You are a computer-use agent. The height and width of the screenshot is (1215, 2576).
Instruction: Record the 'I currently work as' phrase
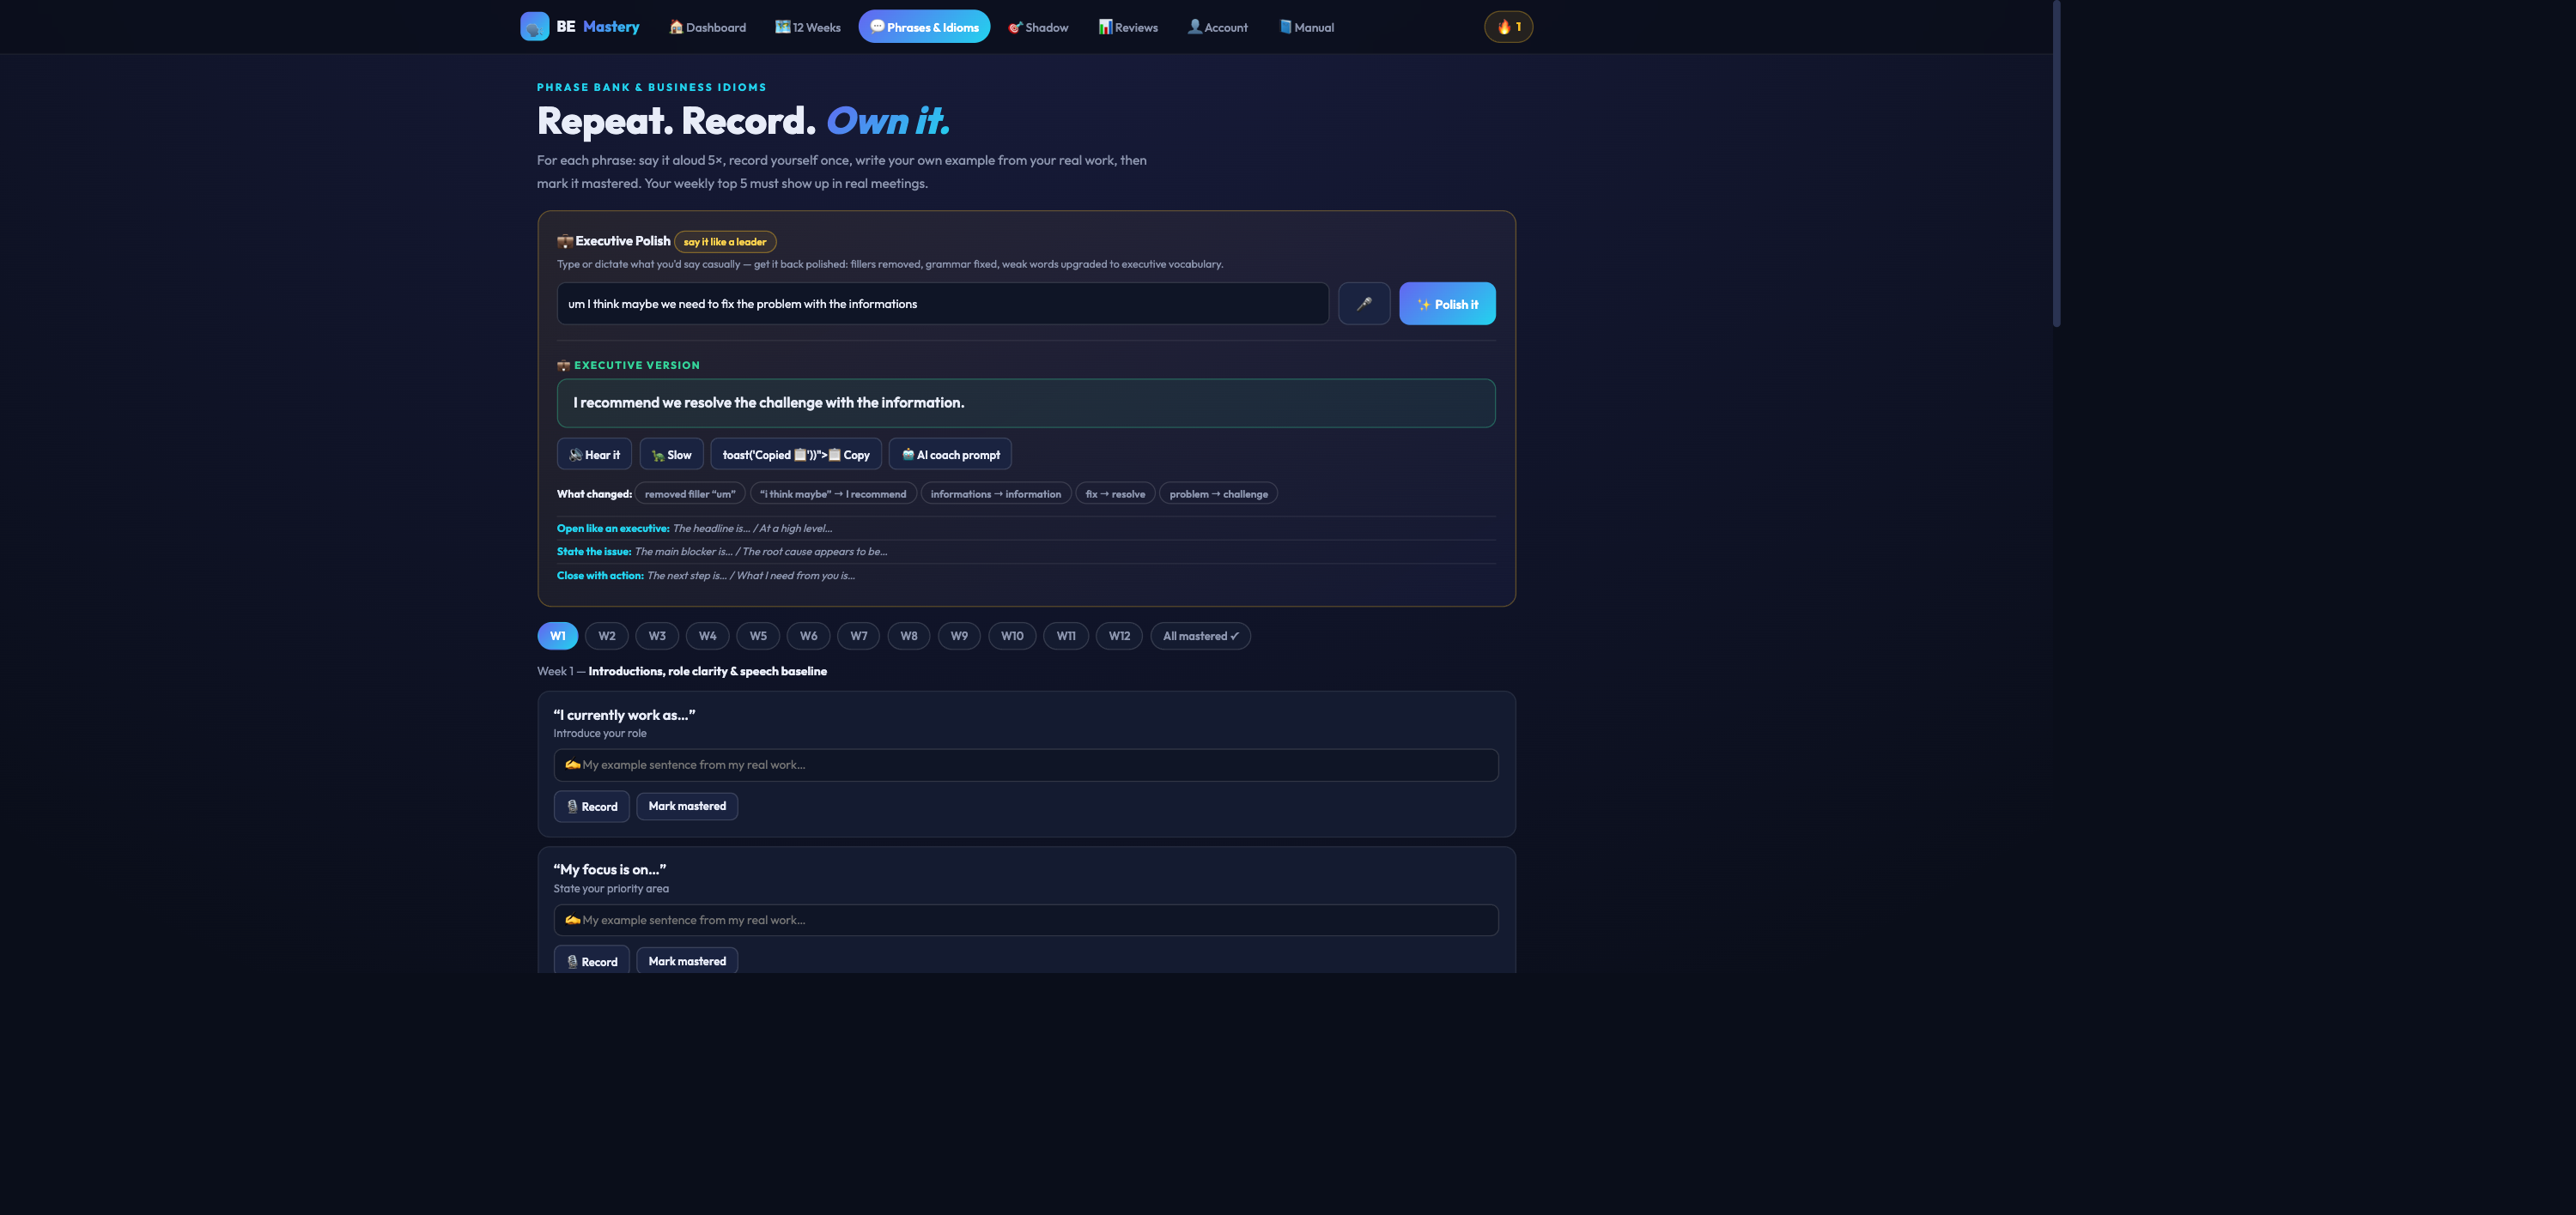click(592, 807)
